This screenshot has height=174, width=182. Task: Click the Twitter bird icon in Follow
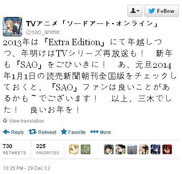point(152,11)
